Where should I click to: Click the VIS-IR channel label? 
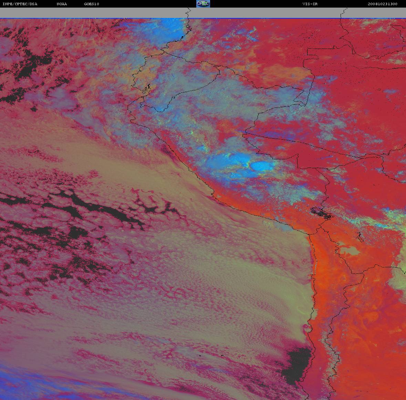pos(310,4)
